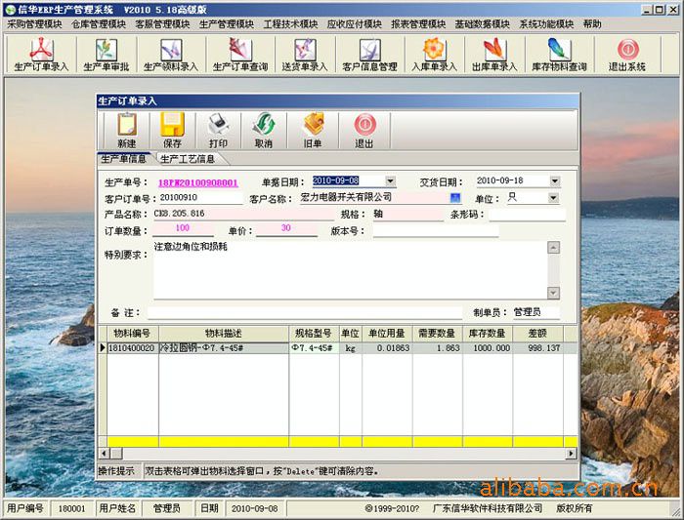Open 系统功能模块 menu
Screen dimensions: 684x520
[546, 24]
